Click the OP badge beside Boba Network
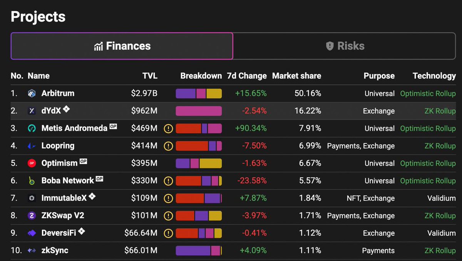The height and width of the screenshot is (261, 462). pos(99,179)
